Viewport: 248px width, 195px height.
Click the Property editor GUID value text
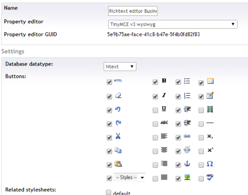pos(153,34)
